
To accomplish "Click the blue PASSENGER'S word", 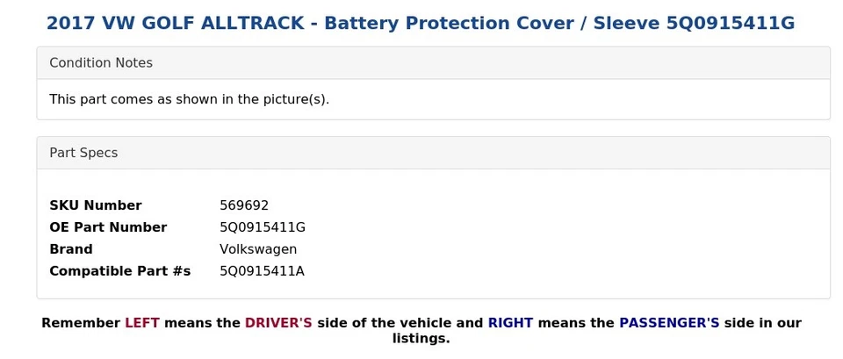I will (x=669, y=323).
